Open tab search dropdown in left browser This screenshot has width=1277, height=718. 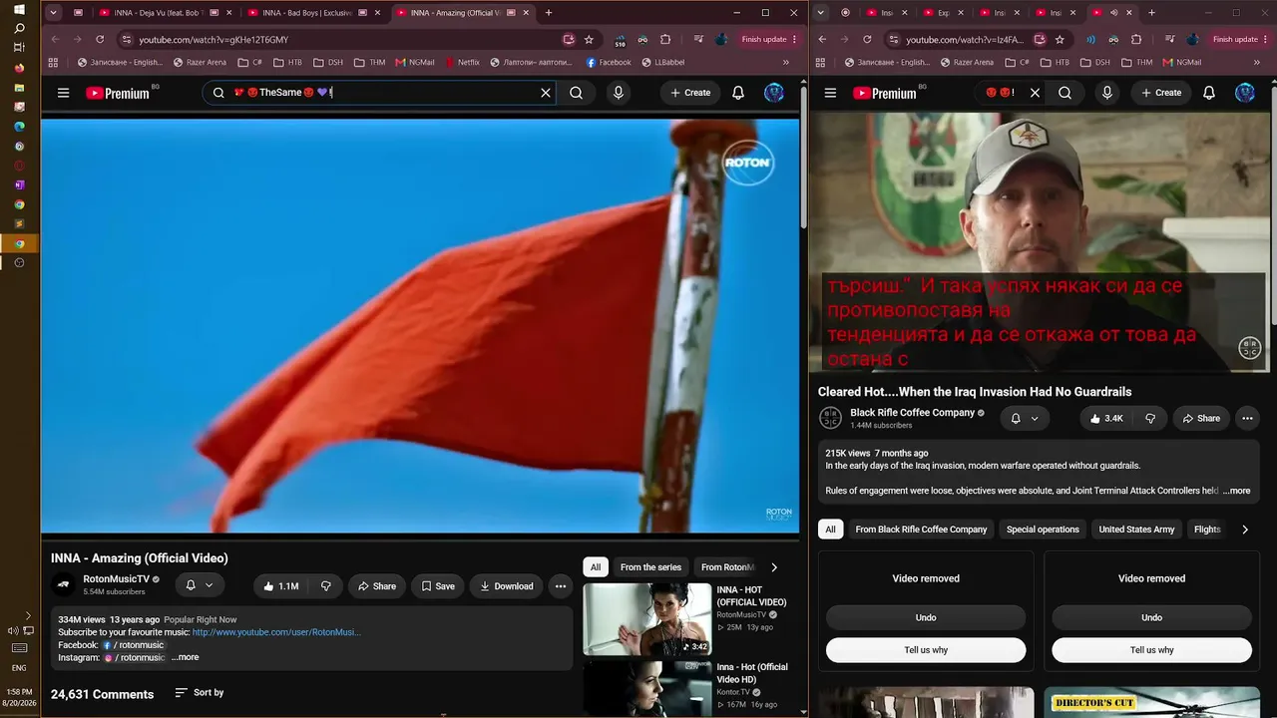tap(53, 13)
